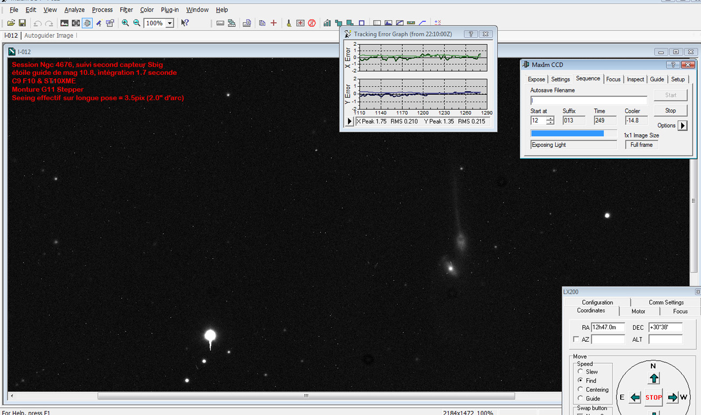Click the red-framed star toolbar icon
The height and width of the screenshot is (415, 701).
300,23
